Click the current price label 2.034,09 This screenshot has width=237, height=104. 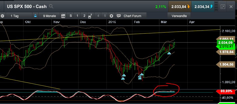(226, 43)
